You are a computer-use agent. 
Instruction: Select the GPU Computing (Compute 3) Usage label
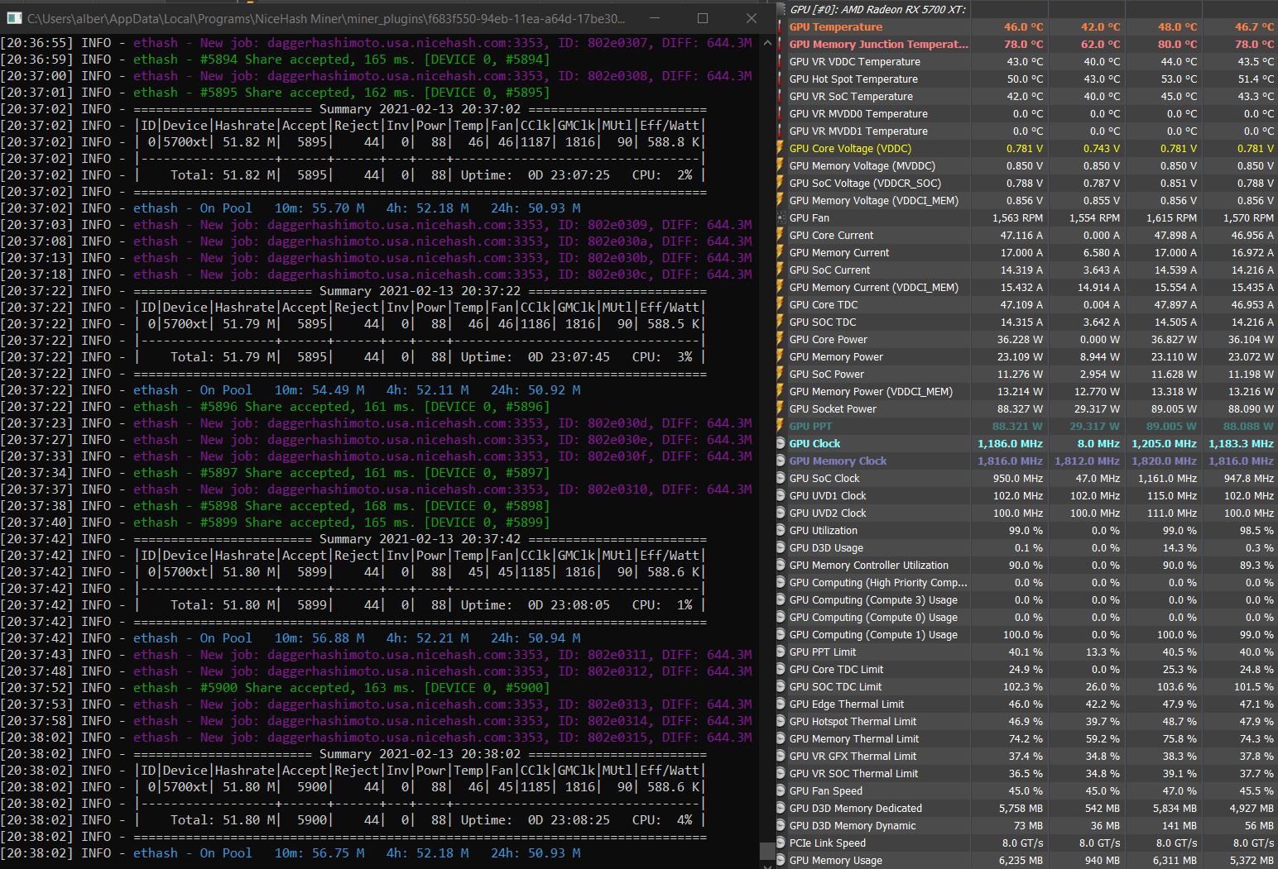point(873,599)
